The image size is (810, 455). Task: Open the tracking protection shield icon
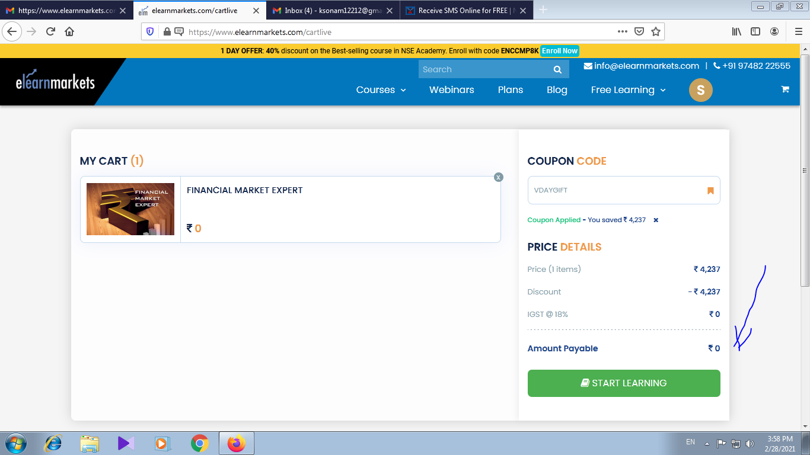(150, 31)
